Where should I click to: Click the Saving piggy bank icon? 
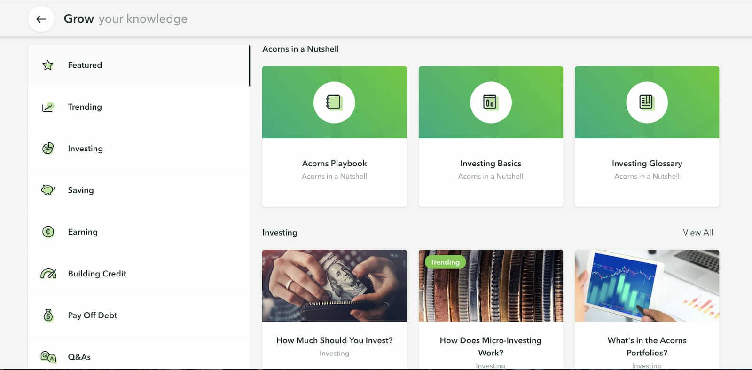[x=48, y=190]
